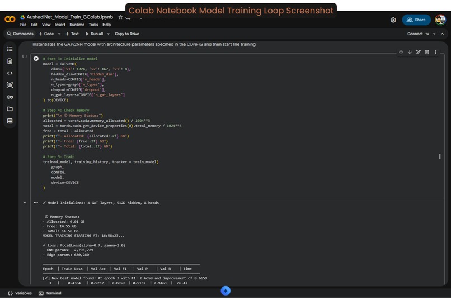Click Copy to Drive
The width and height of the screenshot is (451, 300).
pos(127,34)
